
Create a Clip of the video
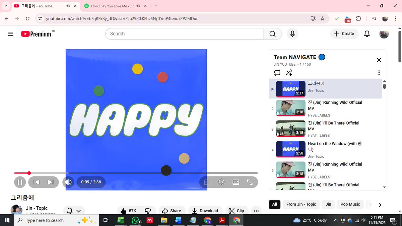click(x=237, y=211)
